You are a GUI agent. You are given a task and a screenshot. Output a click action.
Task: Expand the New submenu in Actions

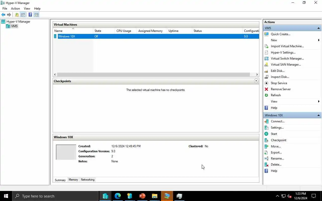pos(292,40)
